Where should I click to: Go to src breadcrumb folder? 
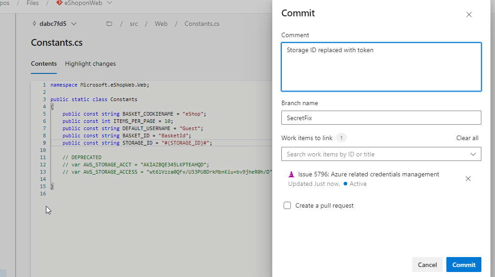pyautogui.click(x=134, y=24)
